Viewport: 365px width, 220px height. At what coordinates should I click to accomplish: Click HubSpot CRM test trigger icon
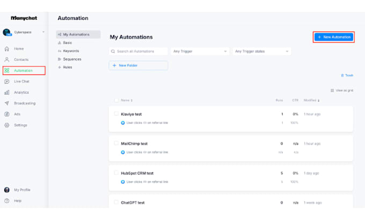tap(123, 181)
